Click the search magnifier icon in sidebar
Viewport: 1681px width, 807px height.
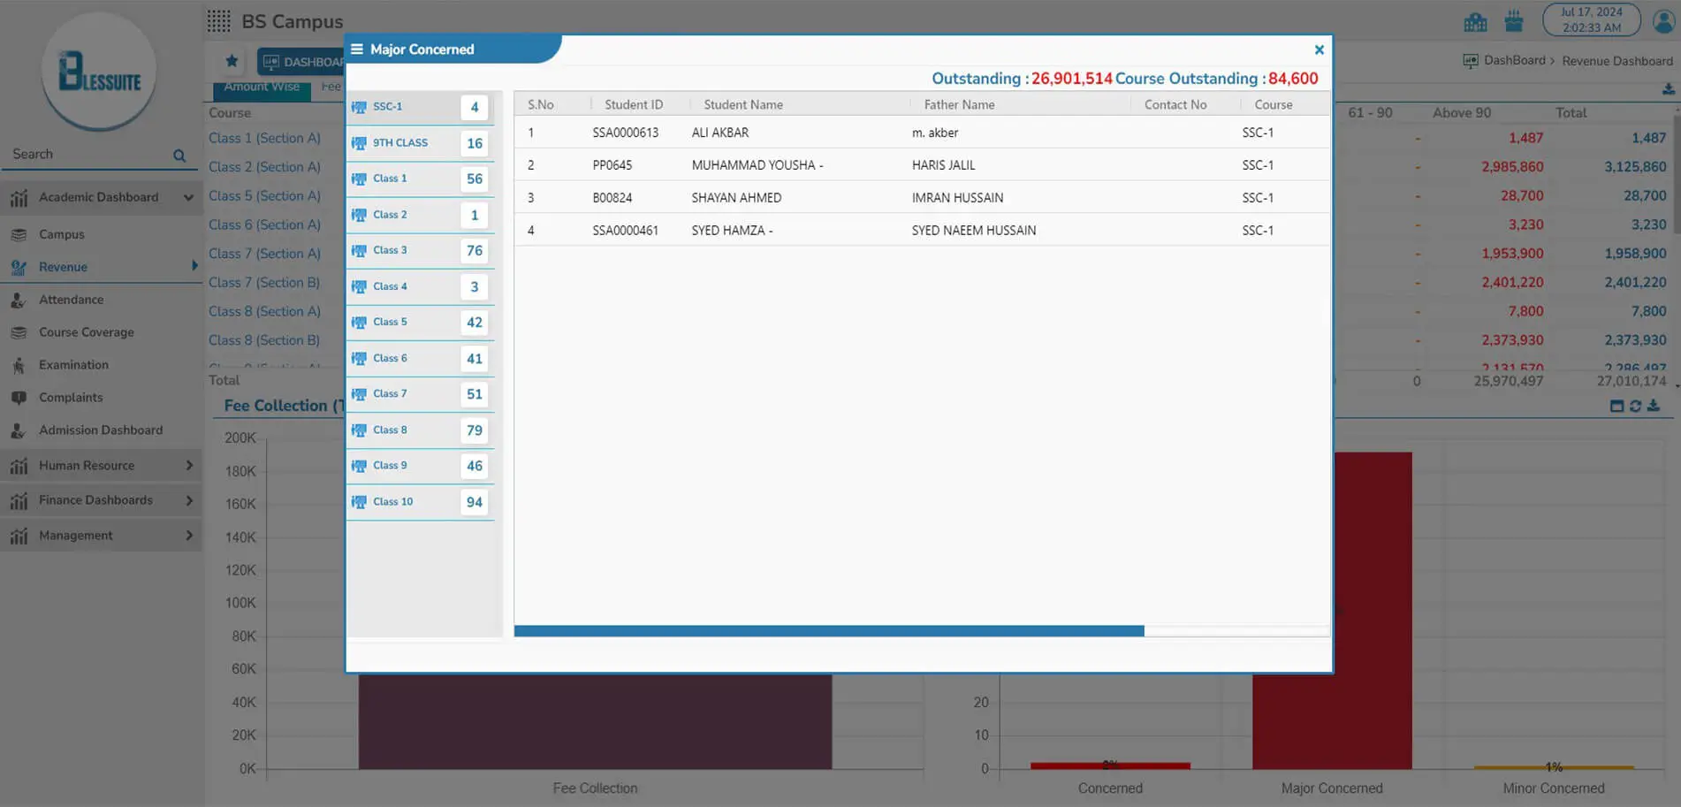tap(179, 156)
